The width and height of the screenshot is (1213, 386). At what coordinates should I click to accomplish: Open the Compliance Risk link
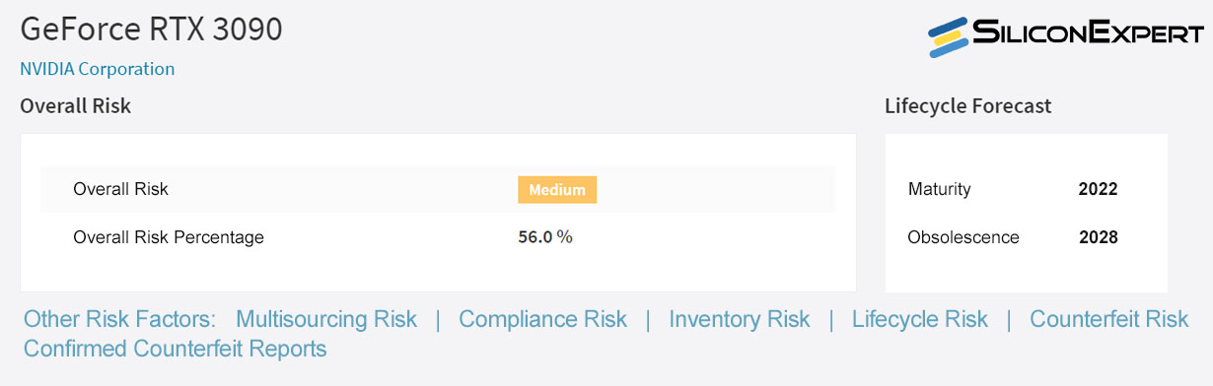542,319
